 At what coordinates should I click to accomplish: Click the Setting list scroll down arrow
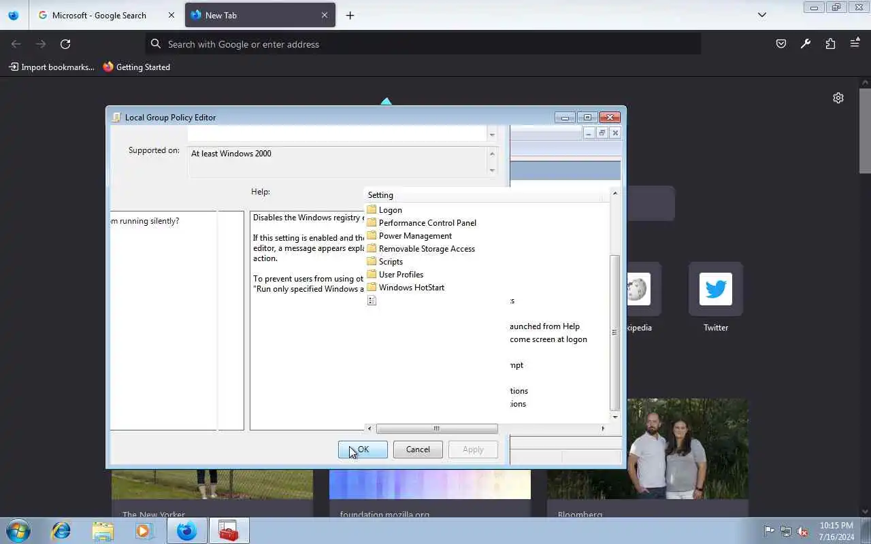coord(615,417)
